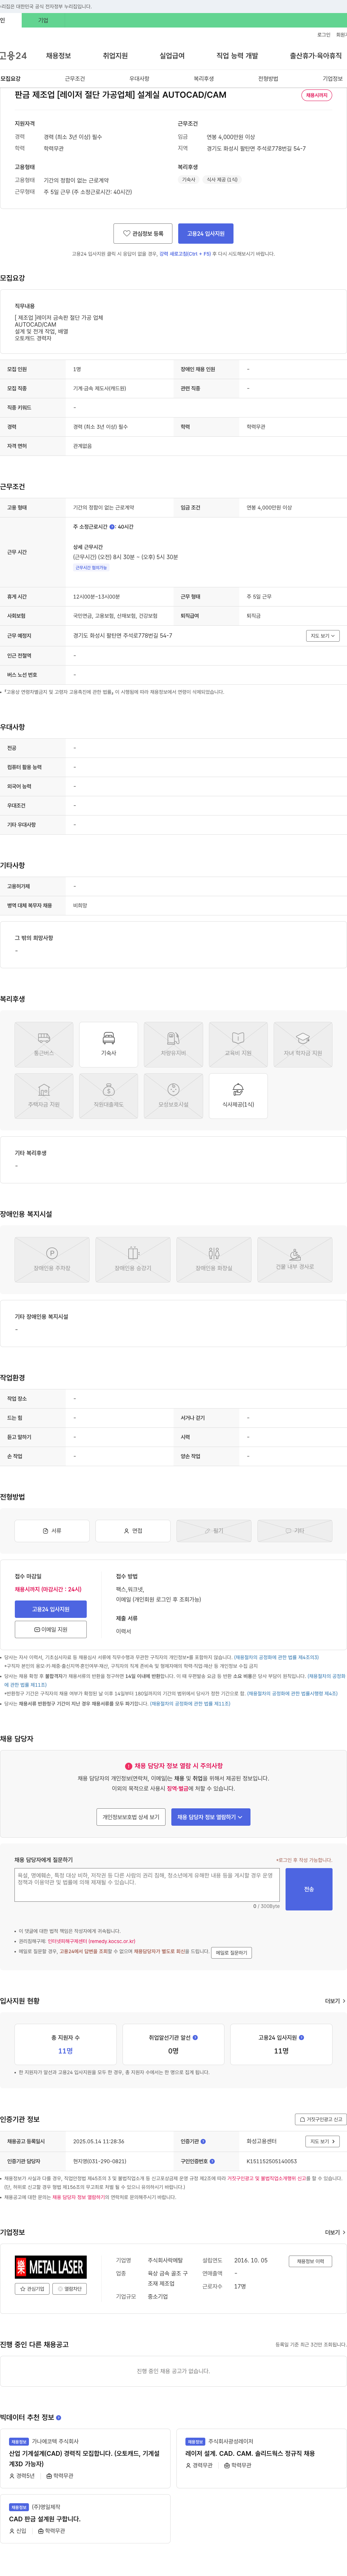Open the 실업급여 main menu

tap(172, 56)
